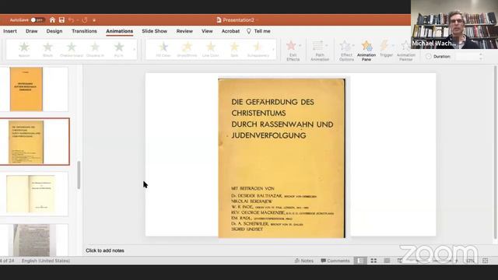Open the Insert ribbon tab
The width and height of the screenshot is (498, 280).
pyautogui.click(x=10, y=31)
